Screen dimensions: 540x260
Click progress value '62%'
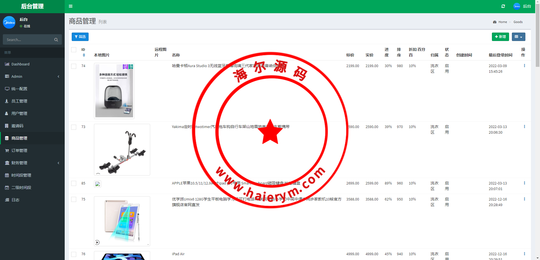coord(388,199)
